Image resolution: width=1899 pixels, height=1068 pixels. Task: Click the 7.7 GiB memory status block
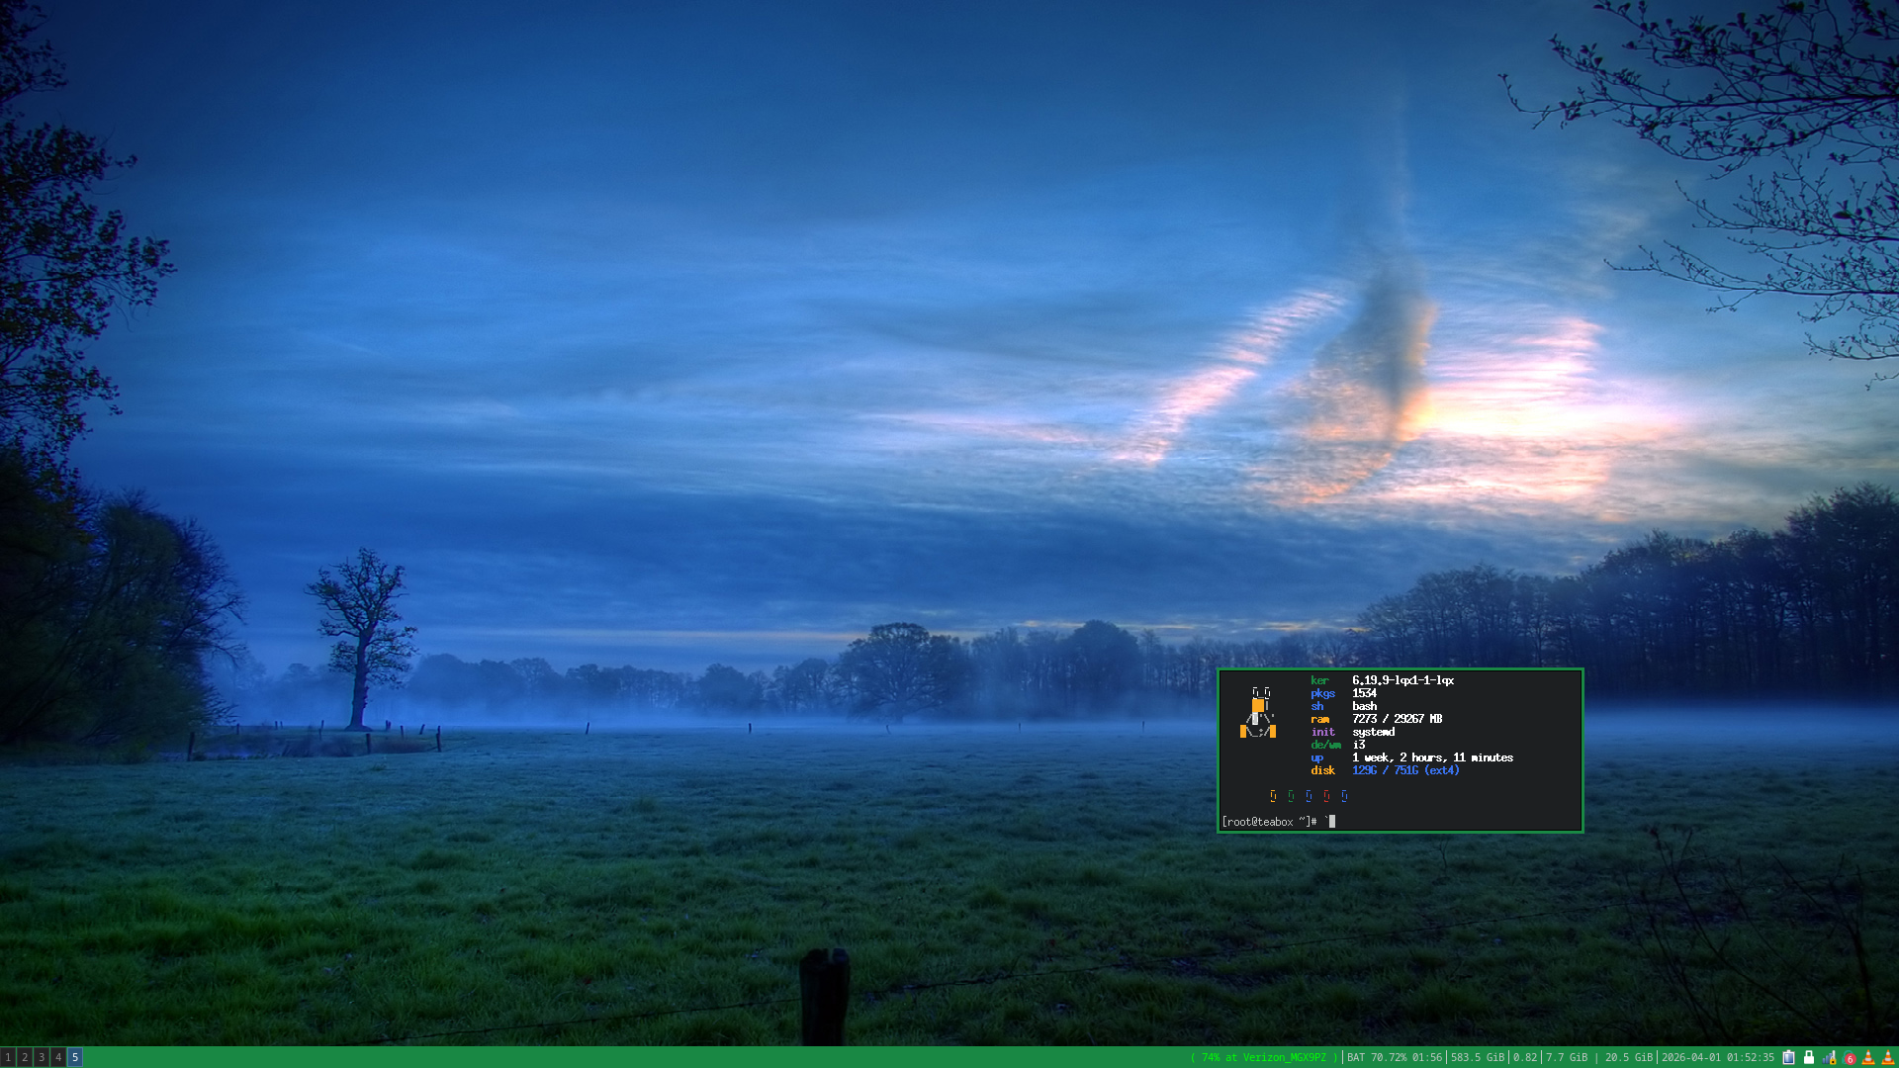(1568, 1057)
